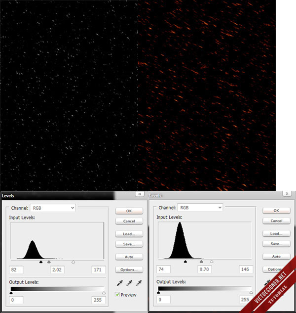Click Load... in the right Levels dialog
This screenshot has width=296, height=313.
pos(276,233)
